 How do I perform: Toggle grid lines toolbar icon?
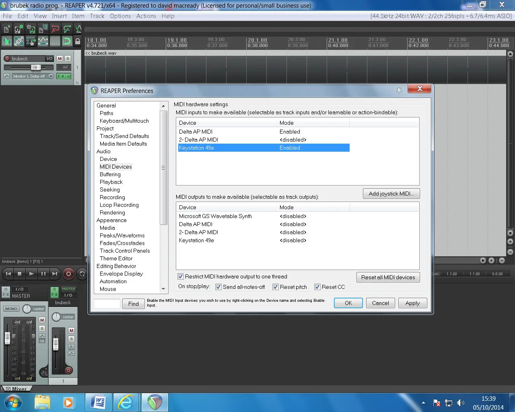point(55,41)
